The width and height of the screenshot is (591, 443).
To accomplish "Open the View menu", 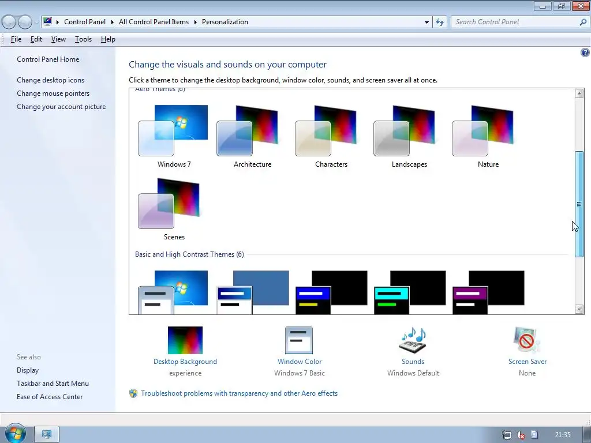I will tap(58, 39).
